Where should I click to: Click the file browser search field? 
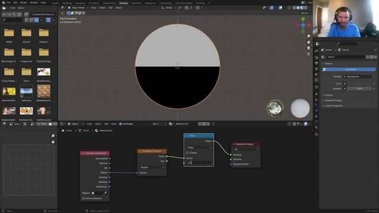12,20
